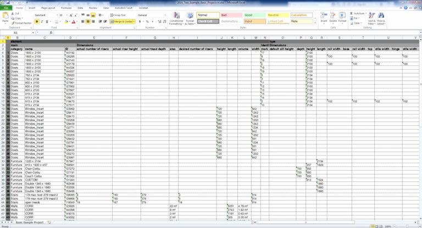This screenshot has width=422, height=228.
Task: Toggle Bottom Align (highlighted)
Action: 93,15
